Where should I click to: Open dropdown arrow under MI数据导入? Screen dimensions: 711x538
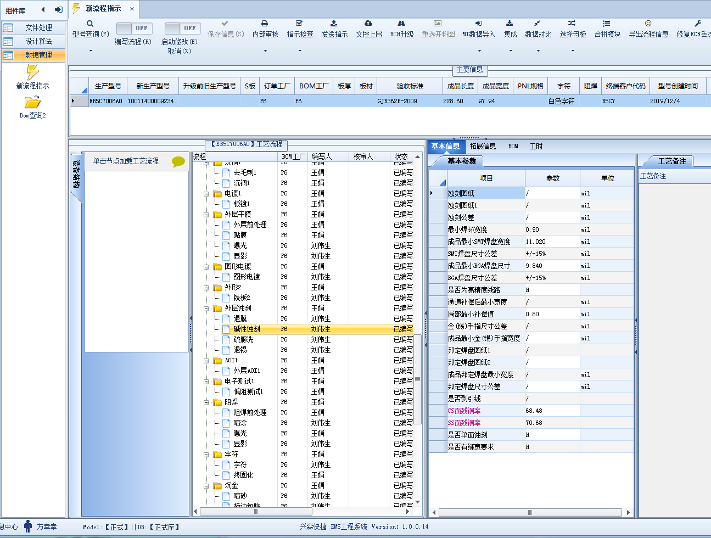click(479, 51)
